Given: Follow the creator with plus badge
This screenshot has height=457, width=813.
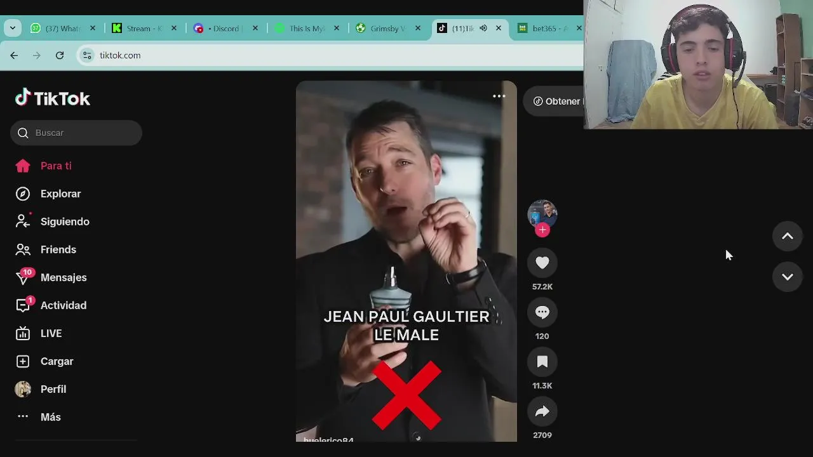Looking at the screenshot, I should 542,230.
